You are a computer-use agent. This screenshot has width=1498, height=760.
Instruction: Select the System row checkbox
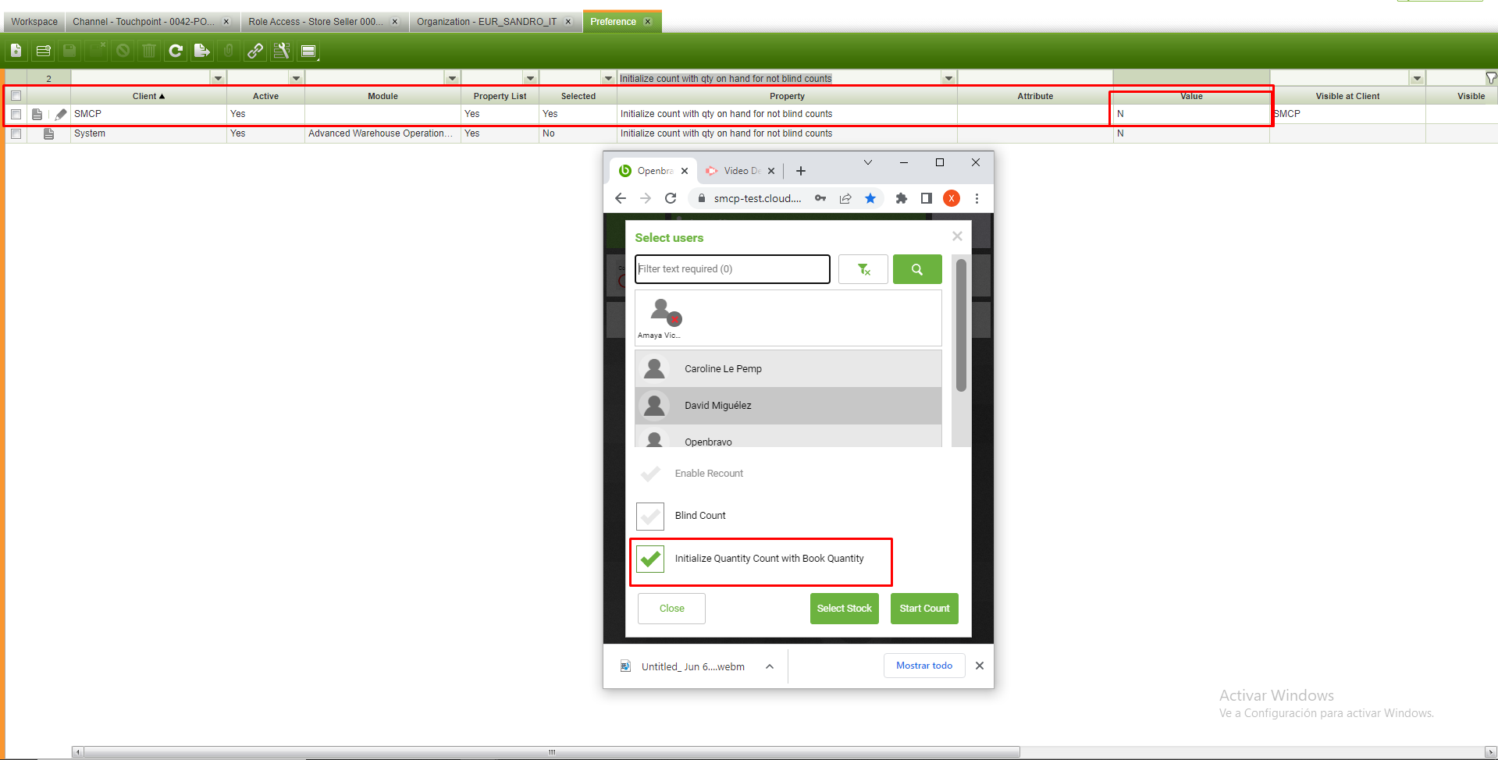[x=16, y=133]
